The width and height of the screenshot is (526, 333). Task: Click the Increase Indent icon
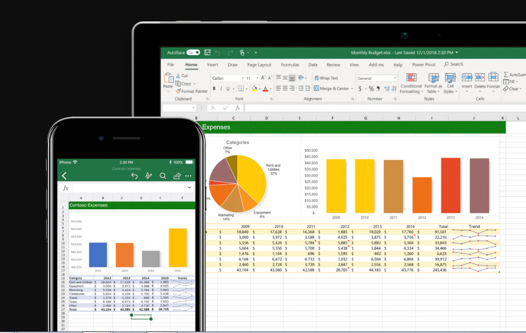click(308, 89)
